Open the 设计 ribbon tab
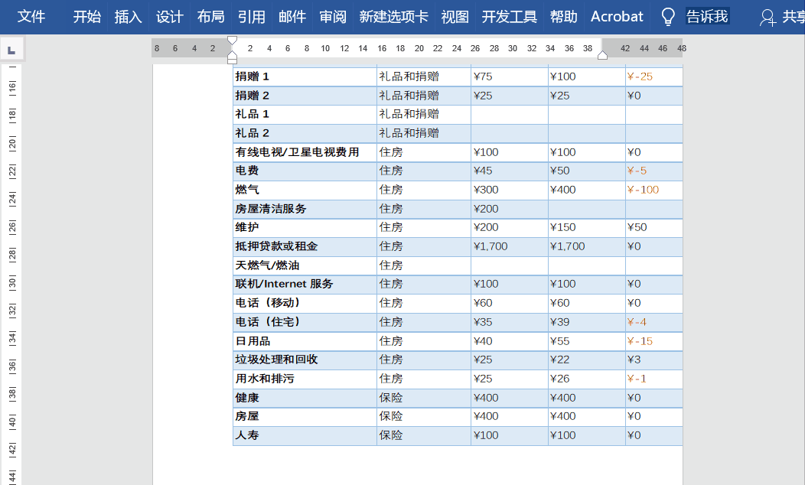This screenshot has height=485, width=805. [169, 17]
